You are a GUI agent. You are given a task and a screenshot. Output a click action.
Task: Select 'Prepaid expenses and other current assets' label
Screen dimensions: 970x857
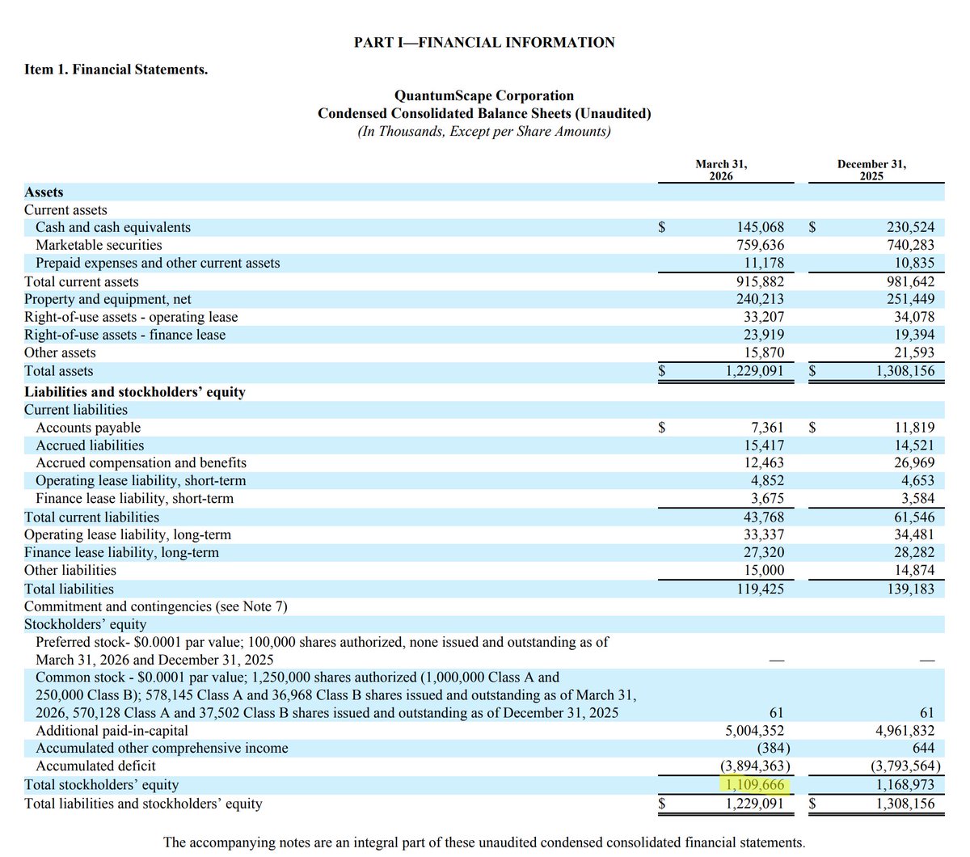(158, 263)
